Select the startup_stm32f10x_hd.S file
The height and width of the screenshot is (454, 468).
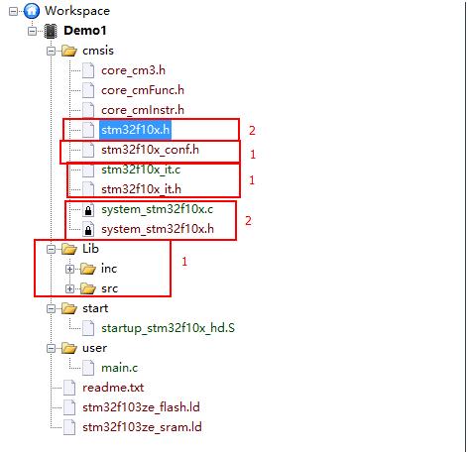[168, 328]
